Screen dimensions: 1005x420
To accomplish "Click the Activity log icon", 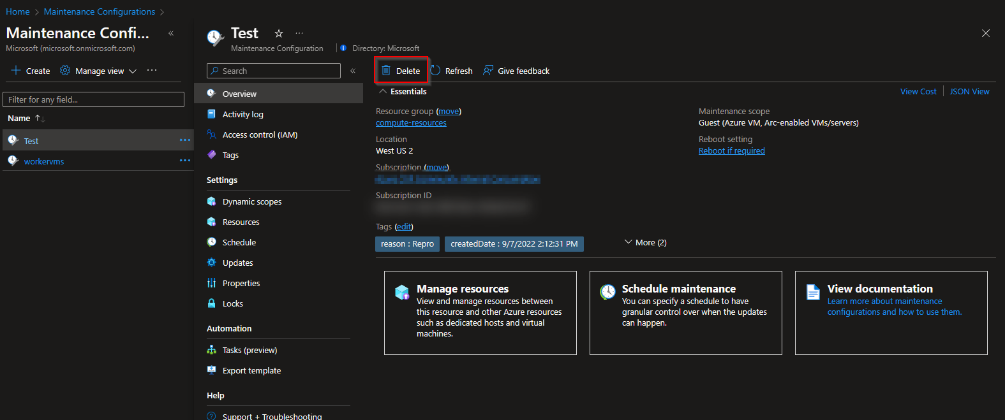I will [212, 114].
